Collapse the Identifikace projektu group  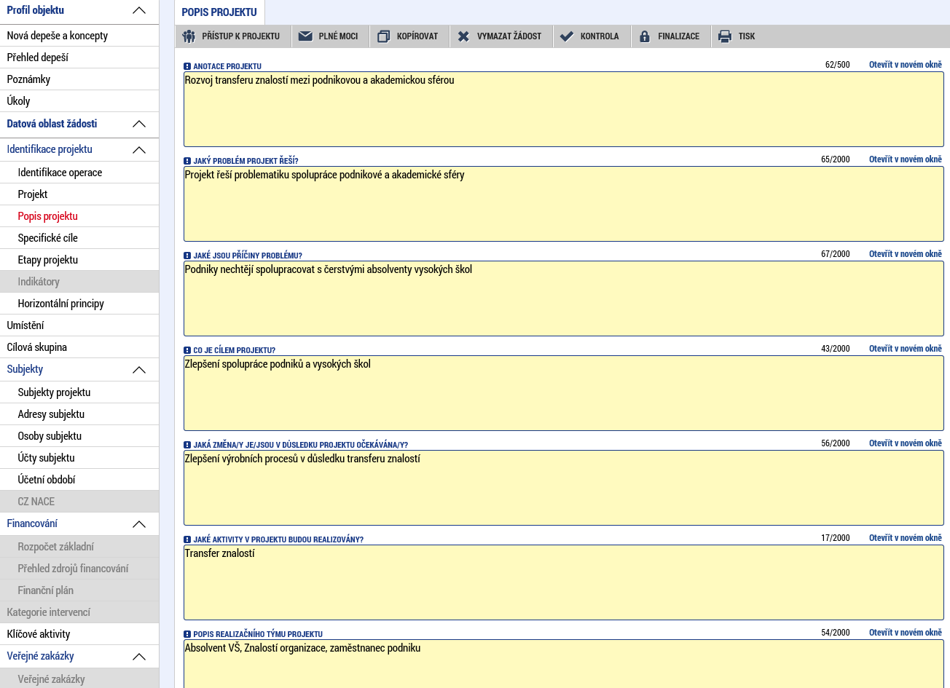click(x=139, y=150)
